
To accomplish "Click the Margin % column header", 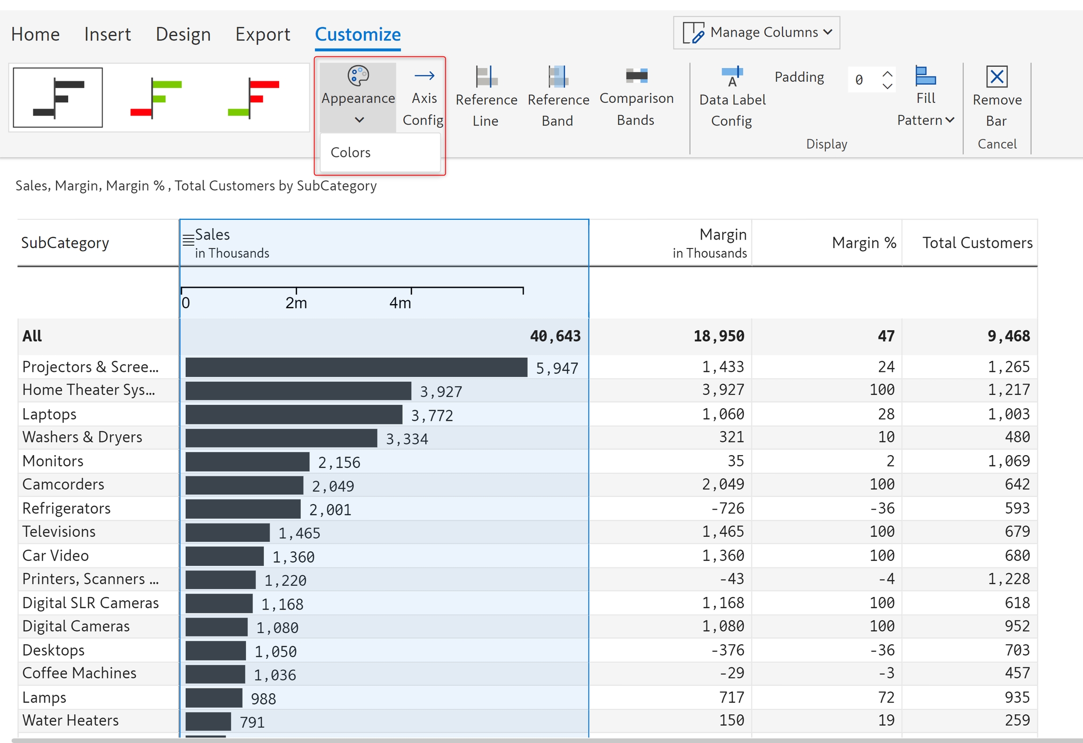I will (863, 243).
